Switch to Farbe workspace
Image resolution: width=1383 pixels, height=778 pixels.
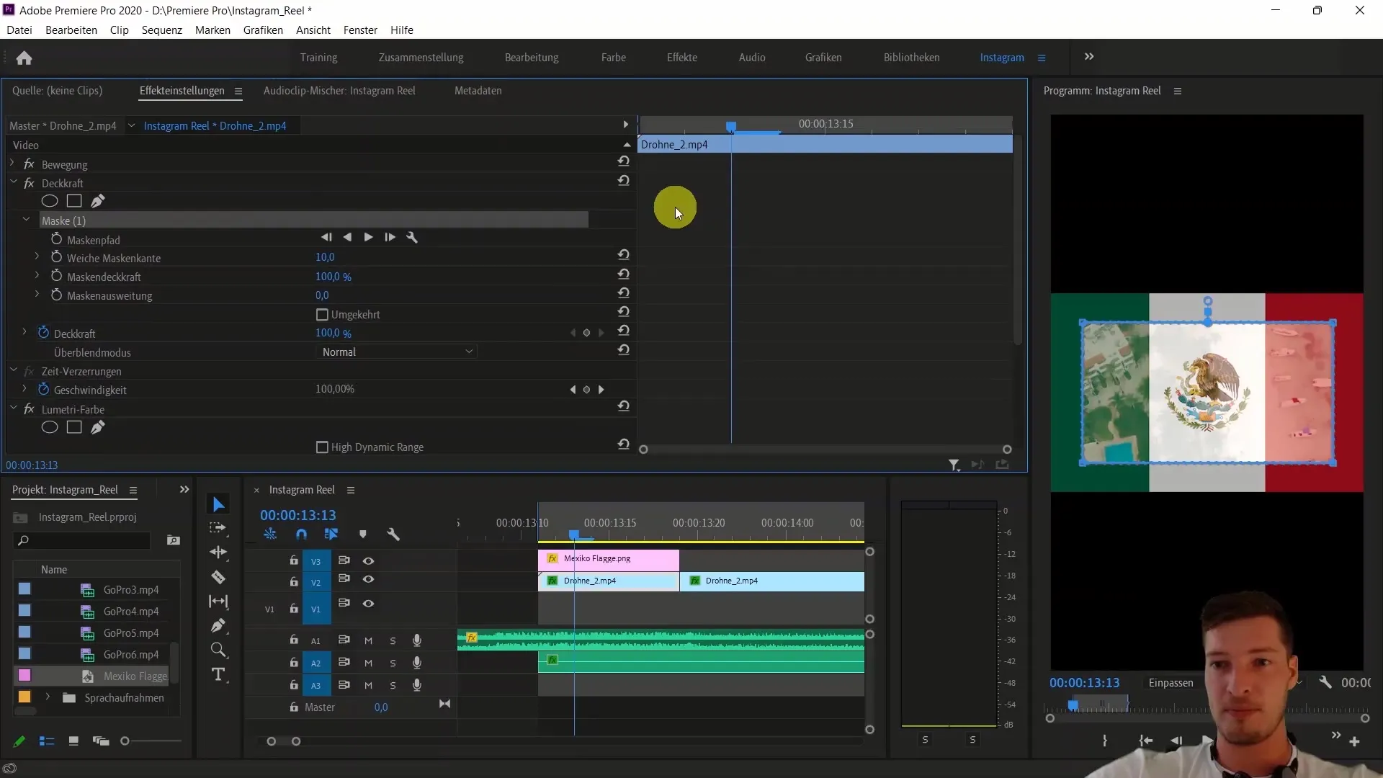pyautogui.click(x=614, y=58)
